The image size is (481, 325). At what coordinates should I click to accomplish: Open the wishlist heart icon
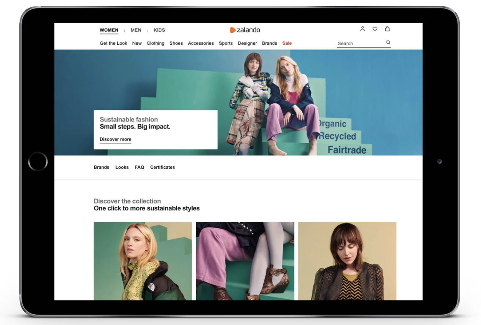[375, 29]
